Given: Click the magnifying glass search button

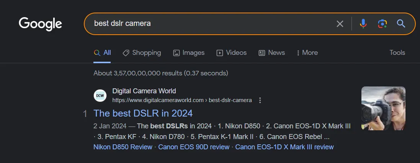Looking at the screenshot, I should (401, 24).
